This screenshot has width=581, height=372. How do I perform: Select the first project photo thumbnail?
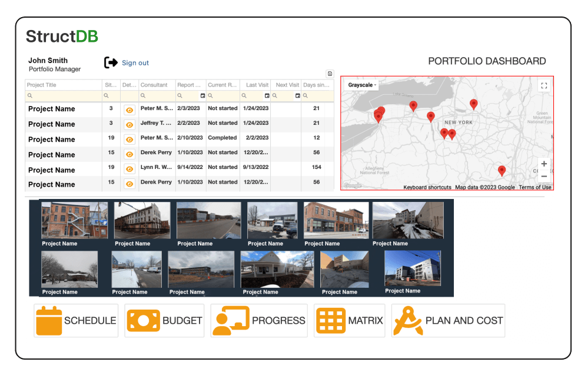pos(74,221)
